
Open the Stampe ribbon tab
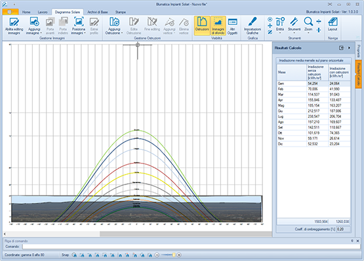(x=121, y=12)
